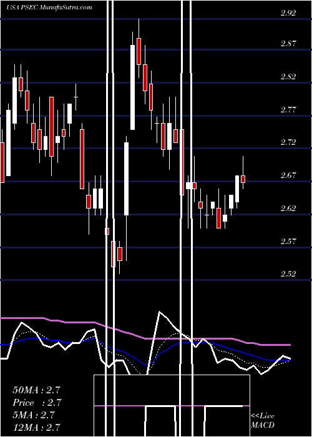Click the USA PSEC MunafaSutra.com title
Screen dimensions: 312x437
pos(49,7)
